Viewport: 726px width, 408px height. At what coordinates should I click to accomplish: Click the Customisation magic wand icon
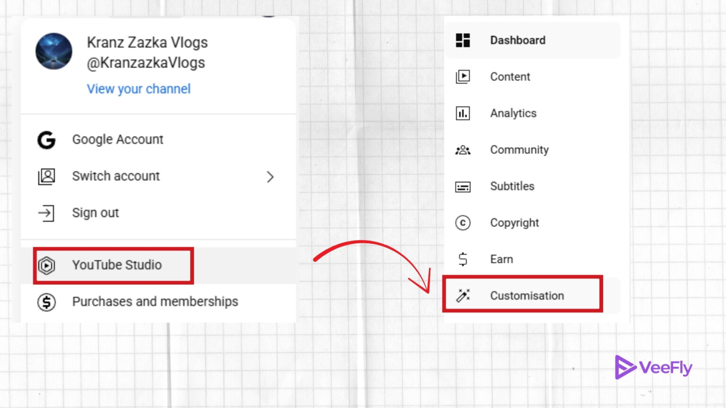click(462, 295)
